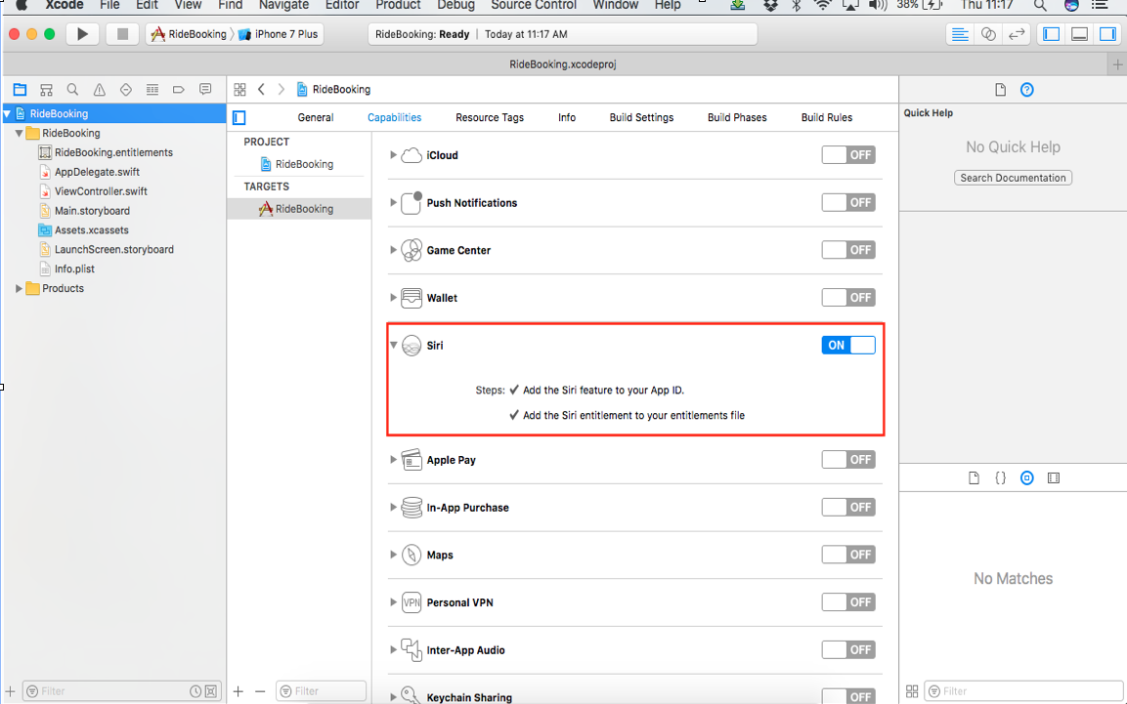Go back in editor history

click(262, 90)
